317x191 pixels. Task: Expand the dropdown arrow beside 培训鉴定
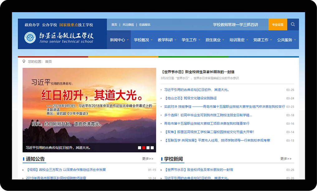click(247, 40)
